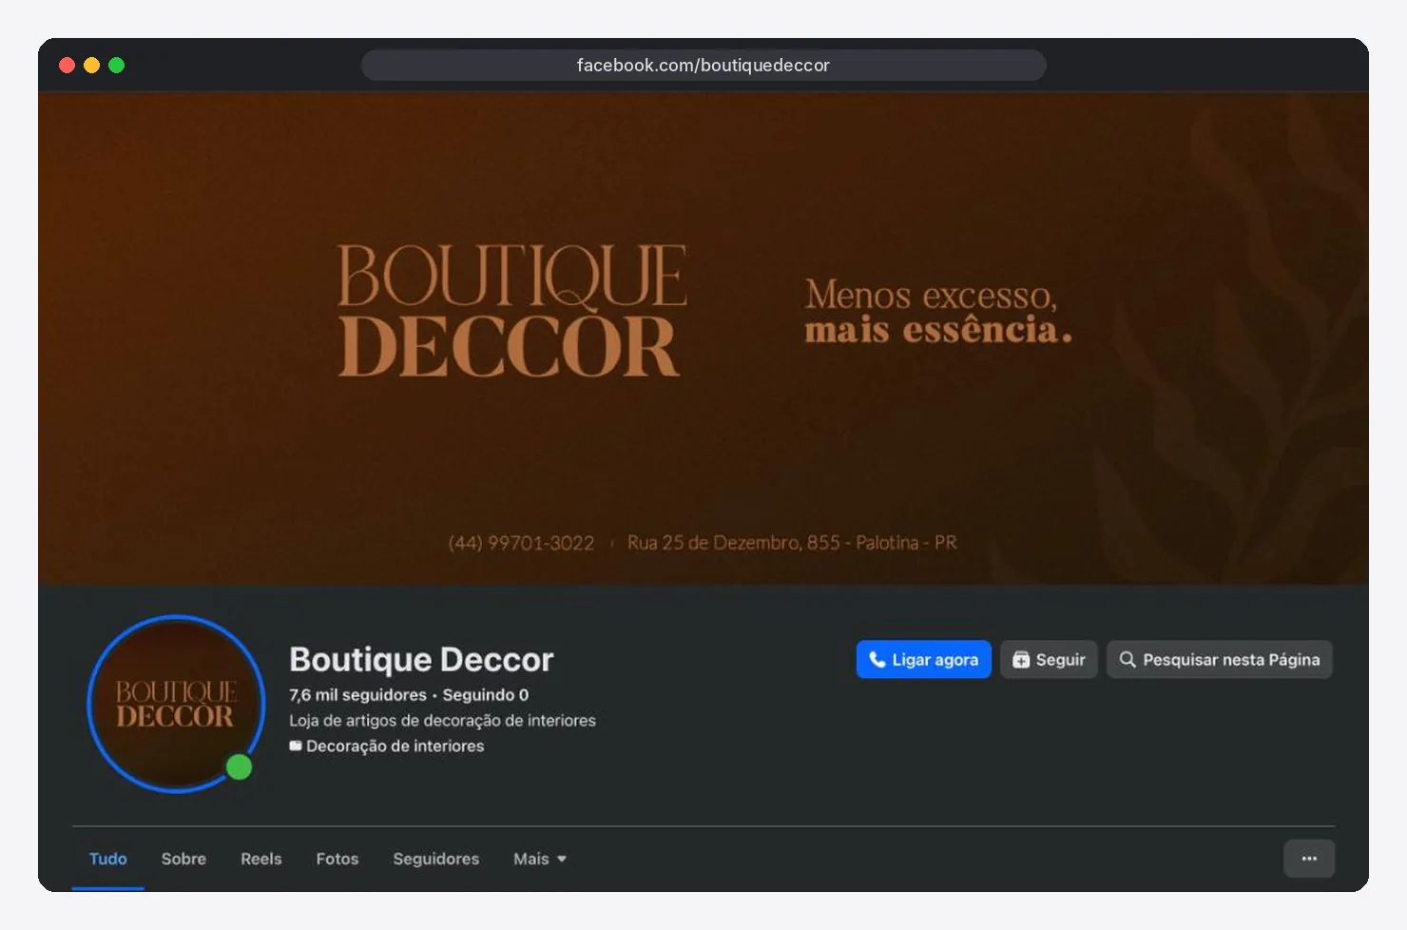Open the Sobre tab
This screenshot has width=1407, height=930.
click(x=183, y=859)
